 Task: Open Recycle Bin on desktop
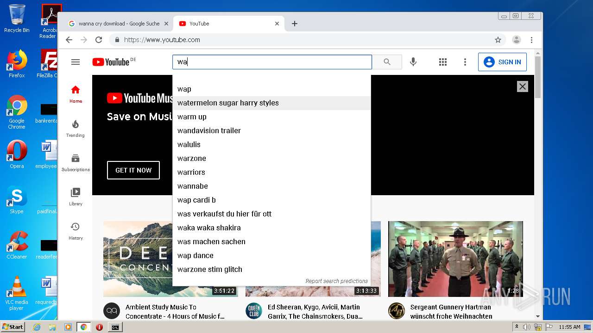click(x=17, y=18)
